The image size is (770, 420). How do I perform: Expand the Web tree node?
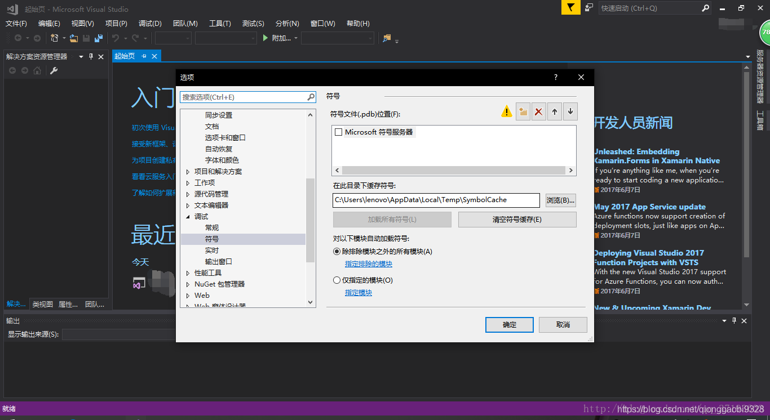click(x=188, y=296)
